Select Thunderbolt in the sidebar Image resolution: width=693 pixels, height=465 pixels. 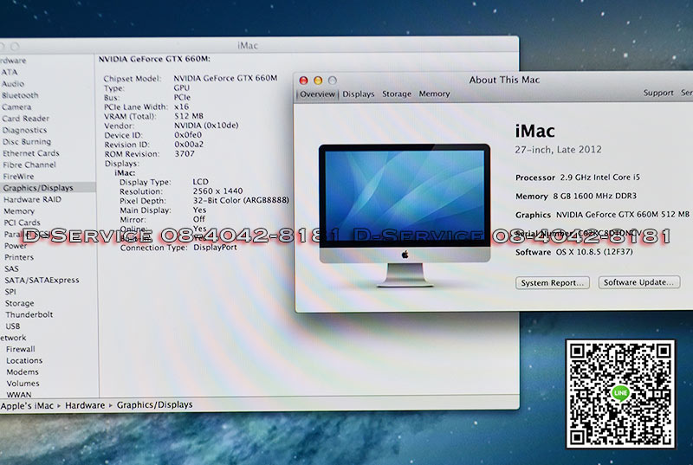click(x=29, y=314)
